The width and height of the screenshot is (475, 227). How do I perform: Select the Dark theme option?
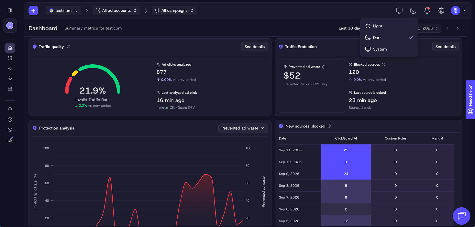[x=389, y=38]
